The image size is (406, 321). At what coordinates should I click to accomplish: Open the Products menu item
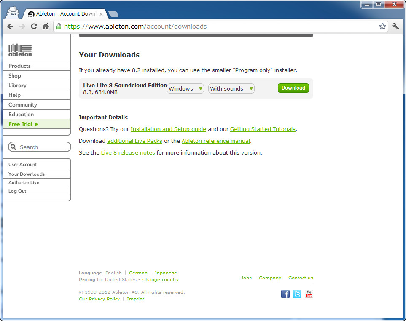click(x=37, y=66)
